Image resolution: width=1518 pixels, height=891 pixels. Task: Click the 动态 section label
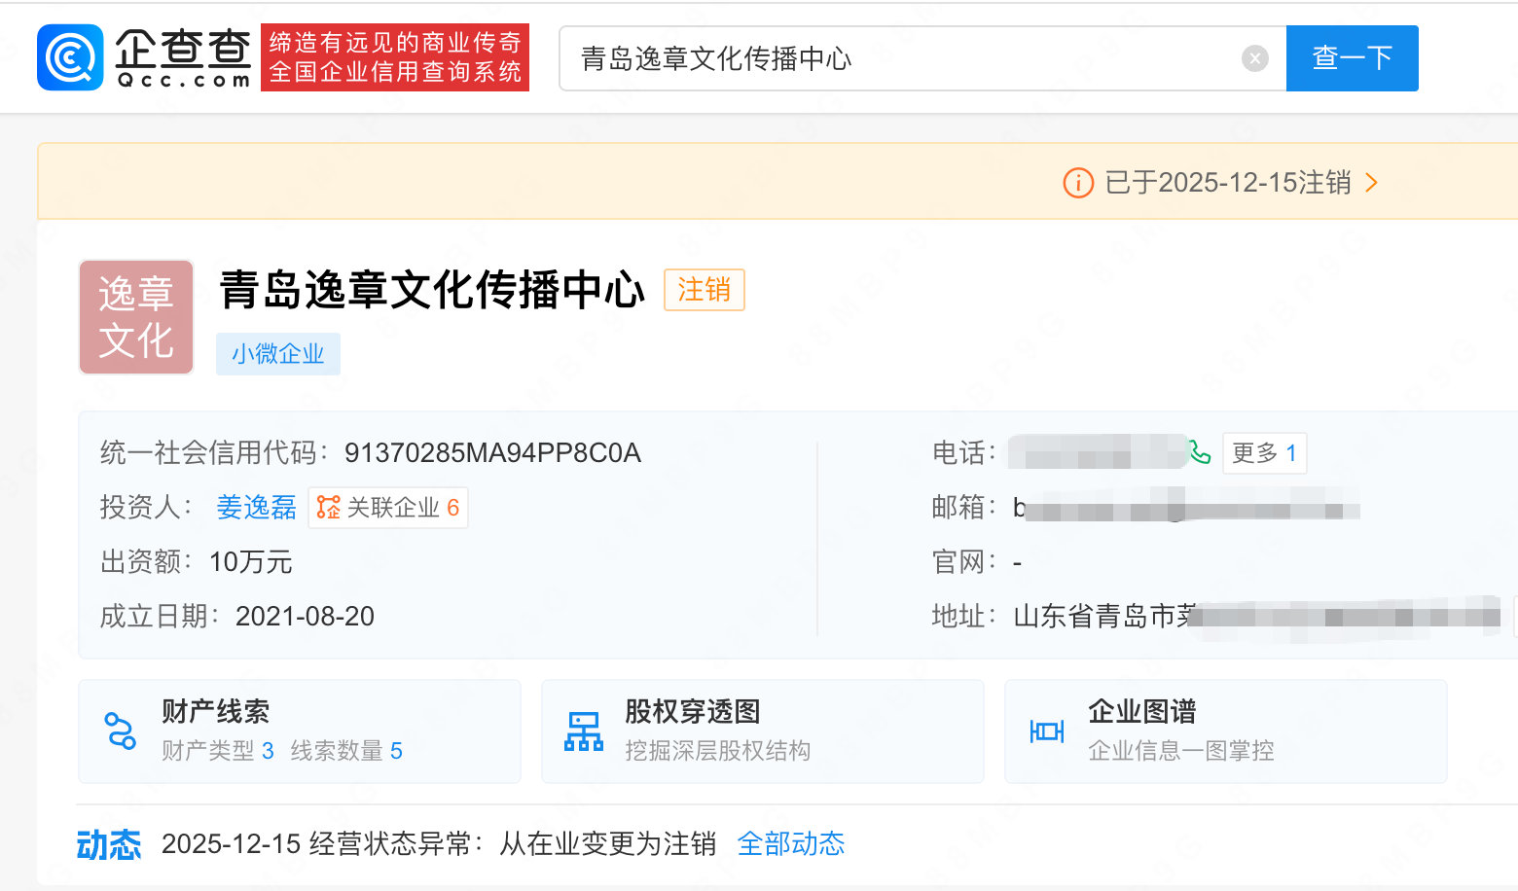pos(109,844)
